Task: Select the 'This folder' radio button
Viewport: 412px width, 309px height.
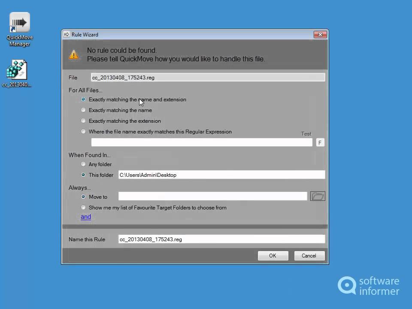Action: pos(83,175)
